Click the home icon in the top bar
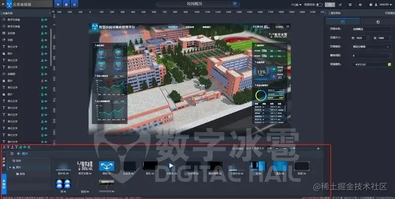395x199 pixels. [x=360, y=4]
